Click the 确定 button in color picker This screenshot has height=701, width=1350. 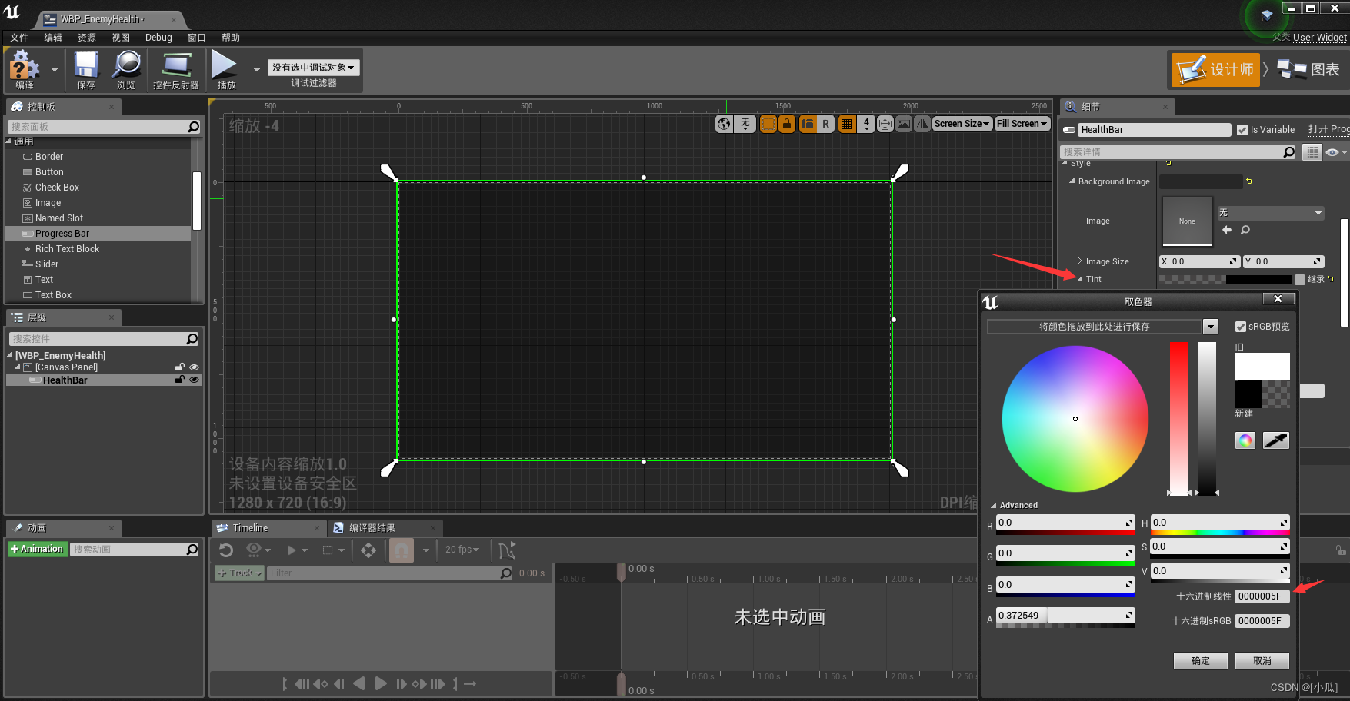1200,661
